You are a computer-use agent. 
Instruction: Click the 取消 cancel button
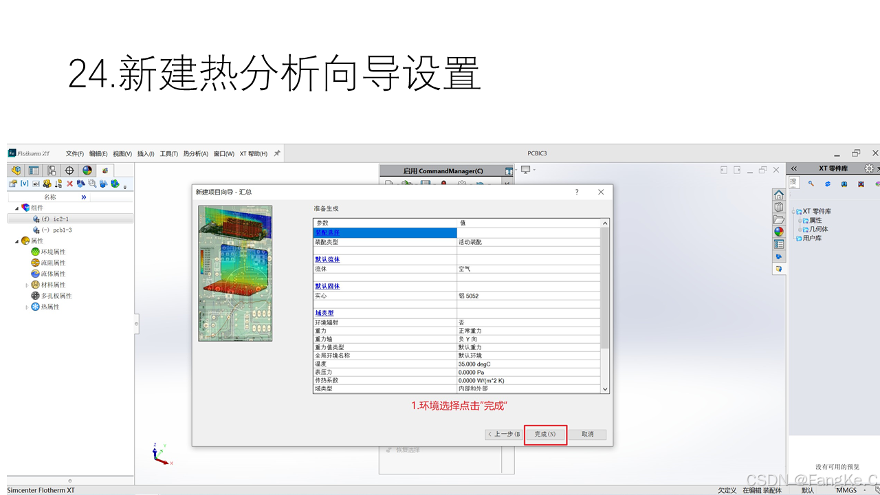pyautogui.click(x=587, y=434)
